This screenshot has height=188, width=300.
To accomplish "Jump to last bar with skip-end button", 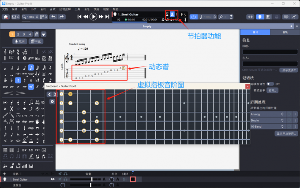I will [x=107, y=17].
